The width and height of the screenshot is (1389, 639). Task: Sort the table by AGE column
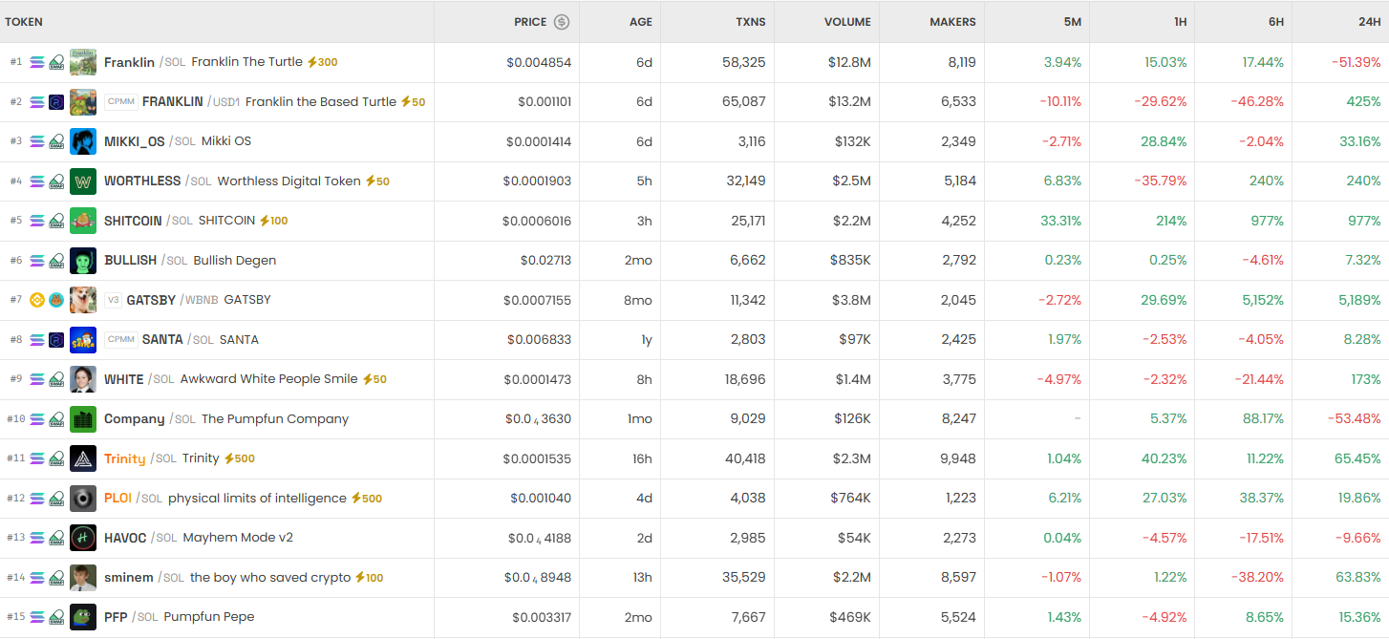640,22
